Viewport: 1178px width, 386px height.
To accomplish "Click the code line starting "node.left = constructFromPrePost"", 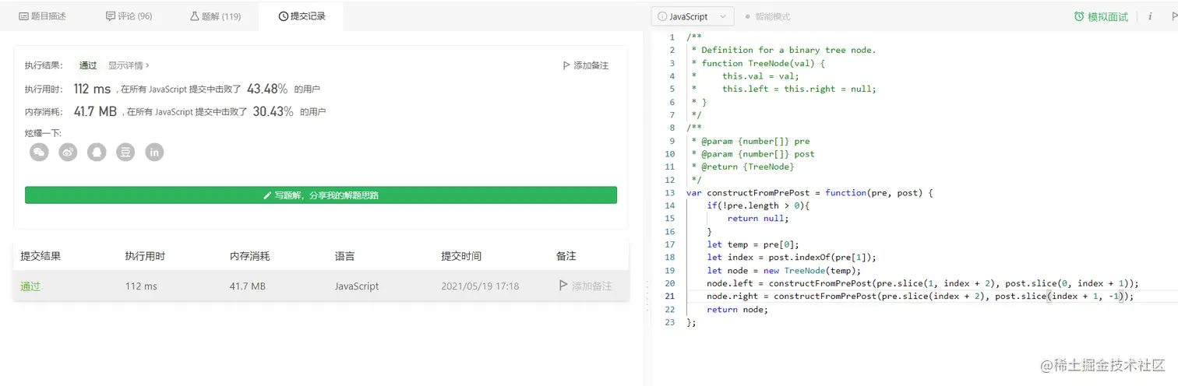I will (922, 283).
